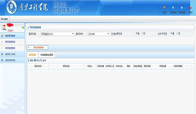This screenshot has width=196, height=114.
Task: Collapse the 项目成组查询 panel caret
Action: (29, 47)
